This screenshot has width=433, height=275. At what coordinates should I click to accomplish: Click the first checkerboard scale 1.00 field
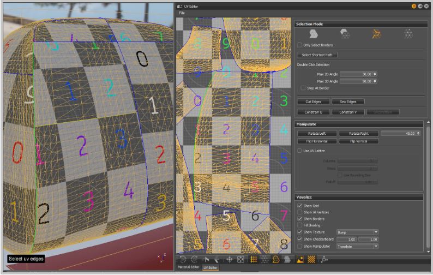347,240
